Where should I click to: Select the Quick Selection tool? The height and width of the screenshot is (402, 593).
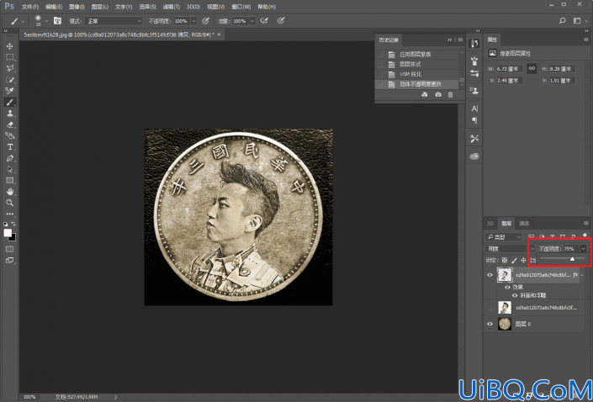pos(10,79)
